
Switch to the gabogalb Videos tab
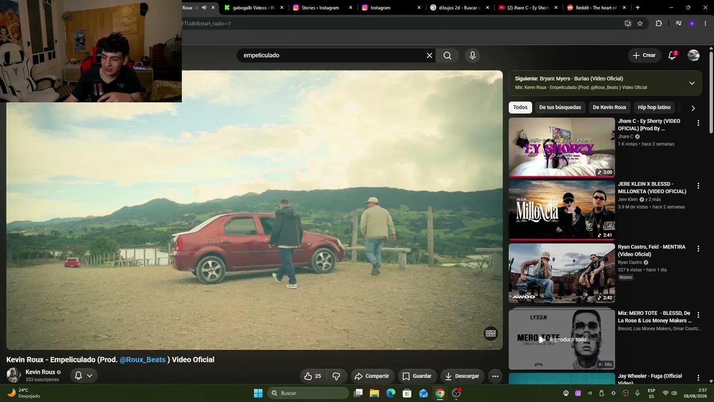tap(254, 8)
